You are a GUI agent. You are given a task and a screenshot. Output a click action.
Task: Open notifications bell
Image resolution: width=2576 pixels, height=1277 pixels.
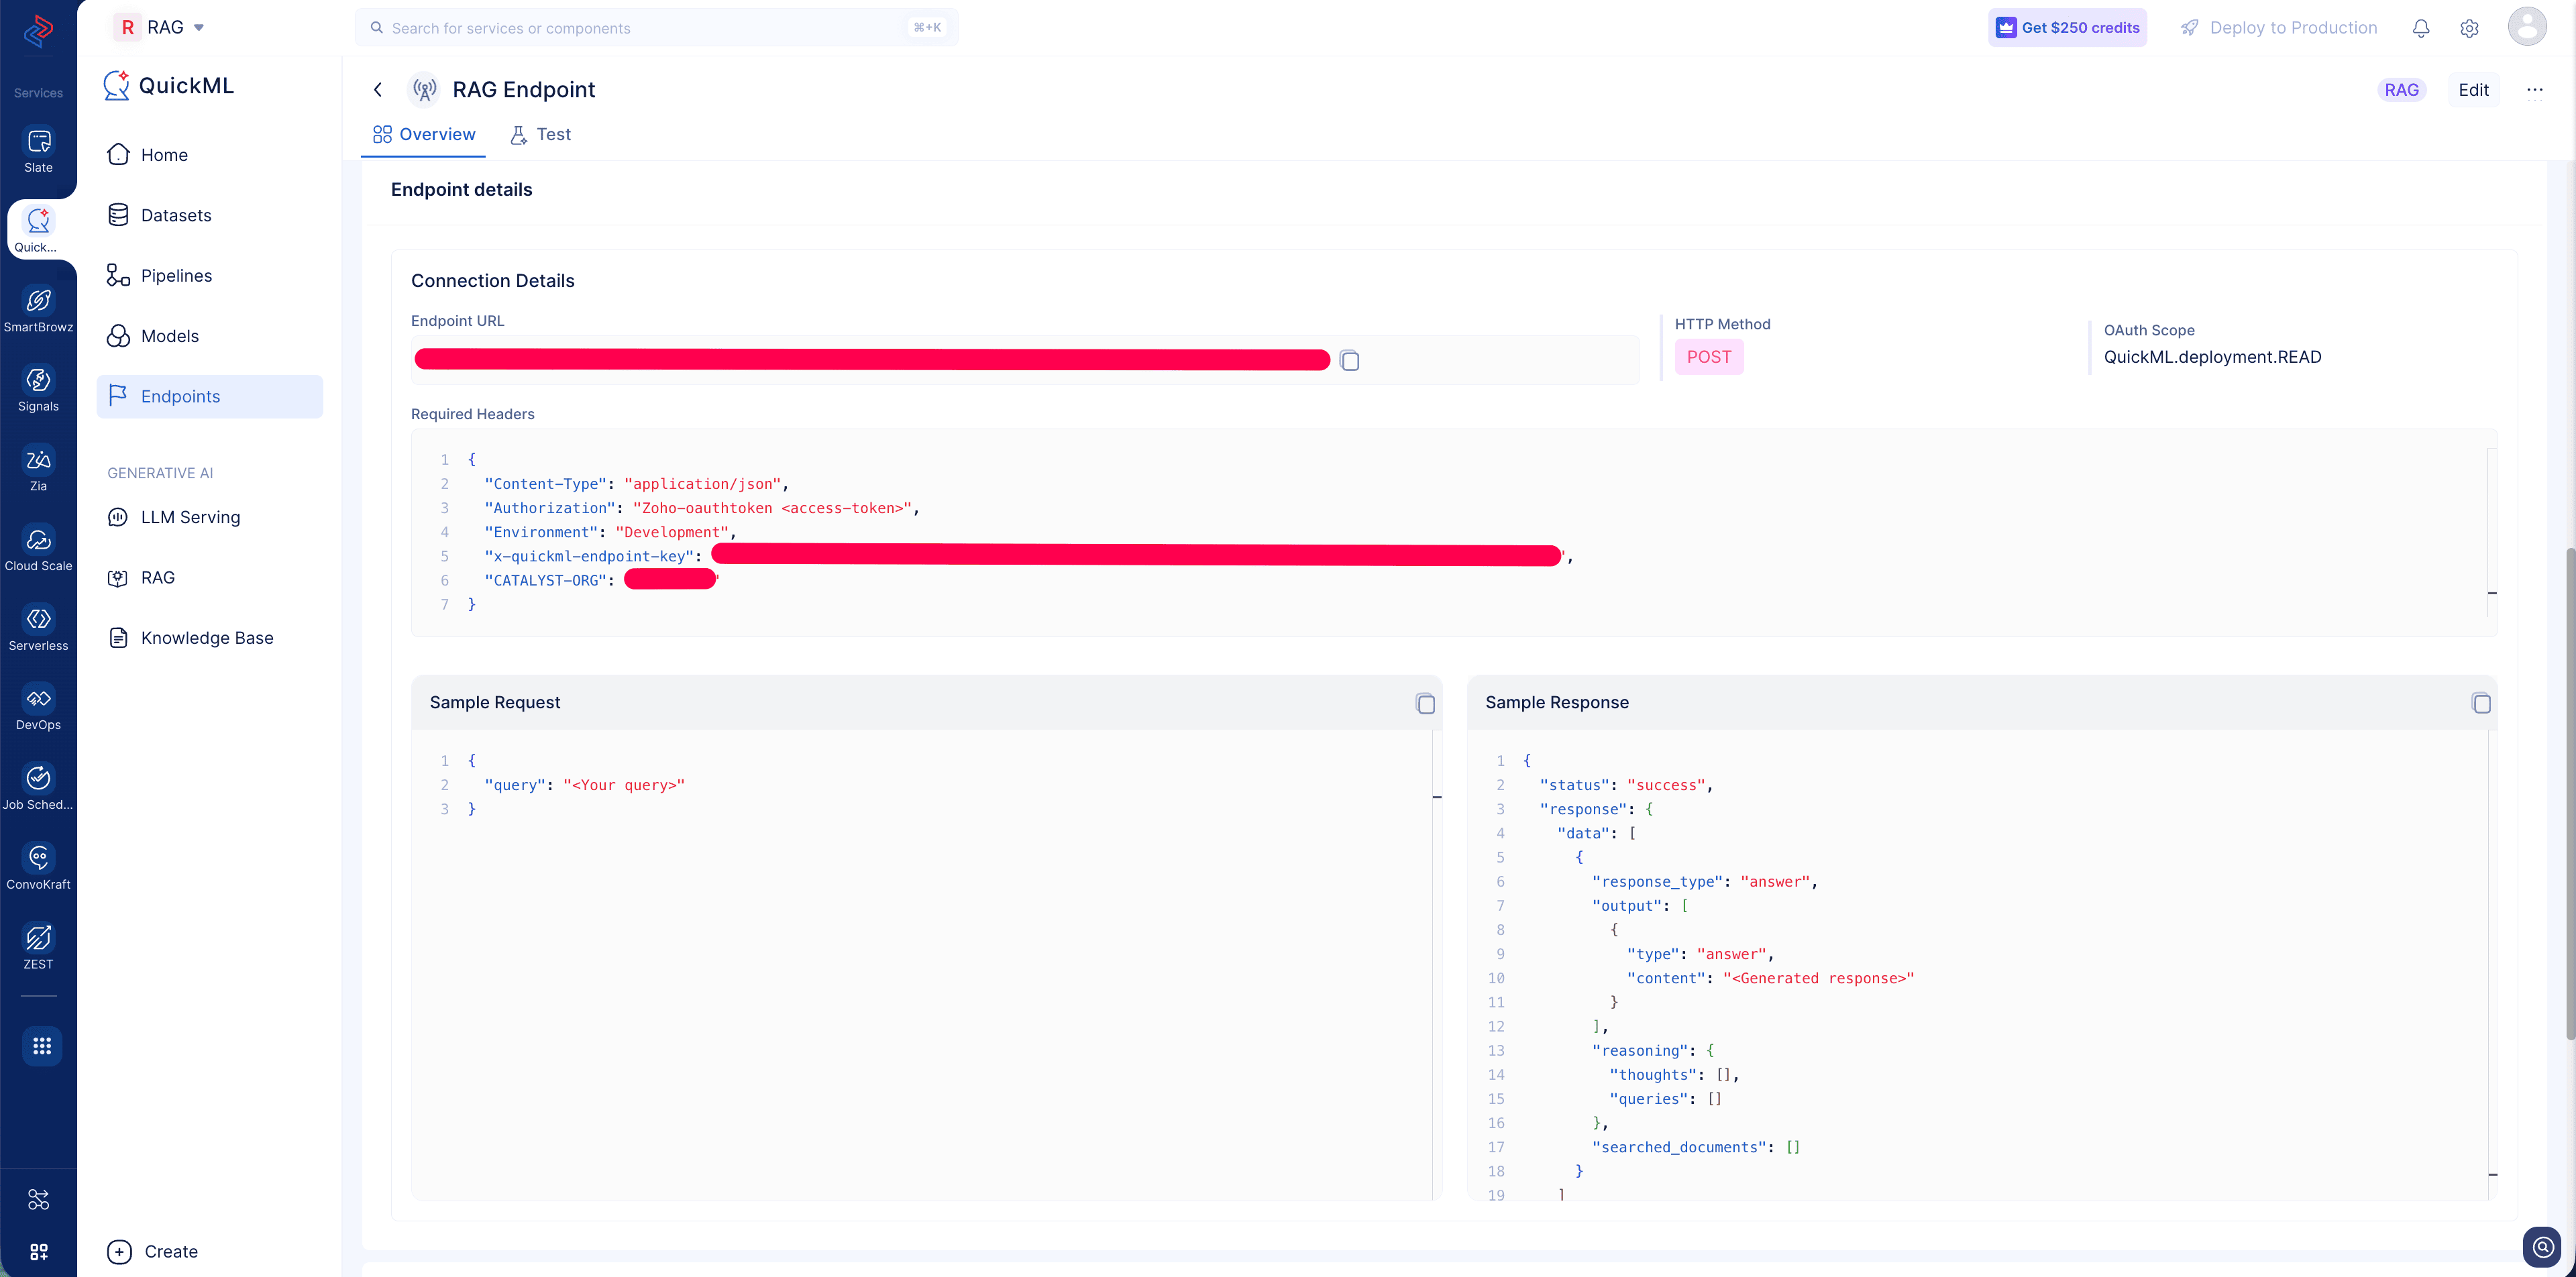2421,28
